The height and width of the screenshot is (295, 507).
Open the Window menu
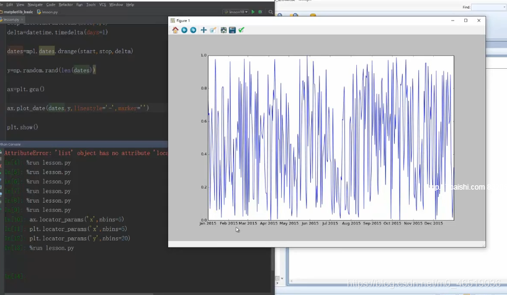[116, 4]
